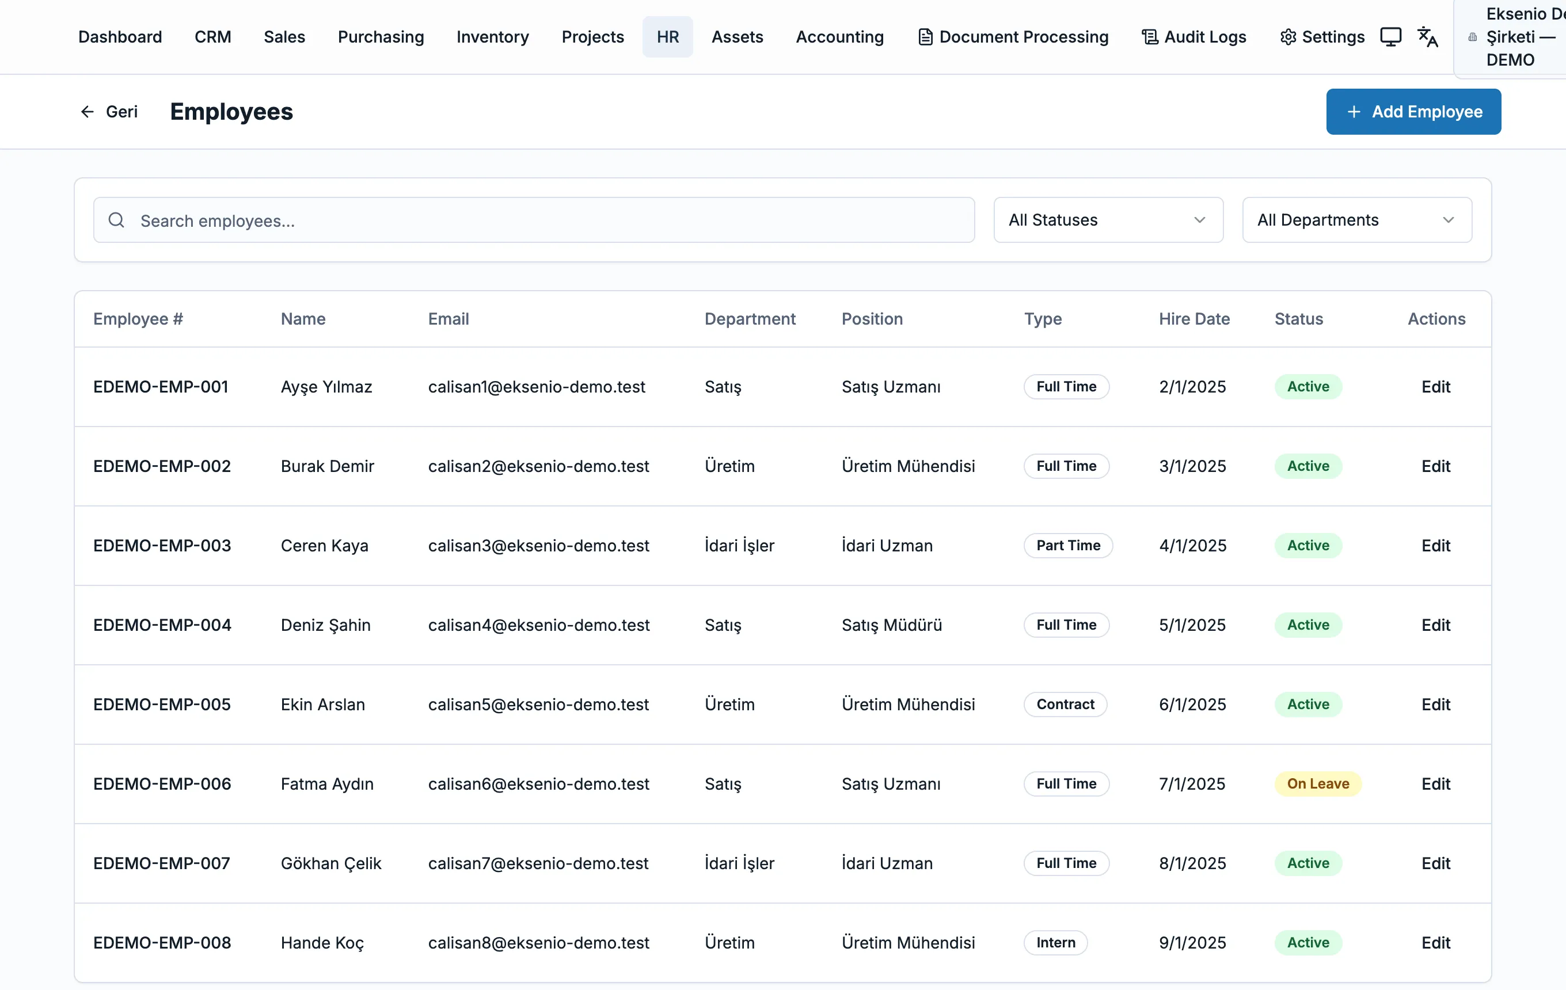Go back with the Geri link
This screenshot has height=990, width=1566.
109,112
